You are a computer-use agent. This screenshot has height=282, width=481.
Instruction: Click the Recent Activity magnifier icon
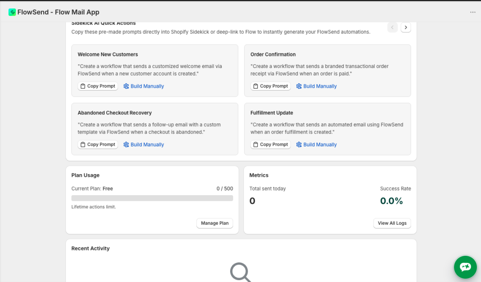(240, 272)
